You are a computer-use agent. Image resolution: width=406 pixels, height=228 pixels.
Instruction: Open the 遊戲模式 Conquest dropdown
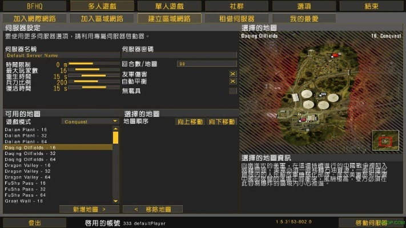(x=90, y=121)
